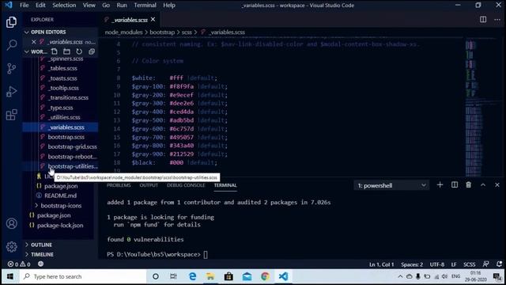Click node_modules in the breadcrumb

click(x=123, y=32)
